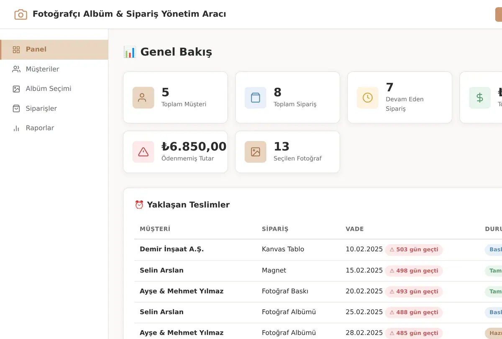The height and width of the screenshot is (339, 502).
Task: Click the ₺6.850,00 unpaid amount
Action: coord(194,146)
